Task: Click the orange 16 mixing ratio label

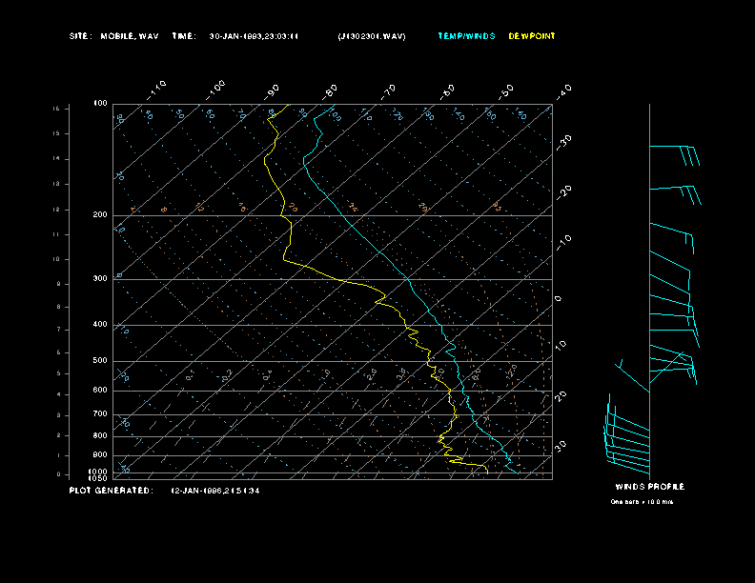Action: tap(243, 208)
